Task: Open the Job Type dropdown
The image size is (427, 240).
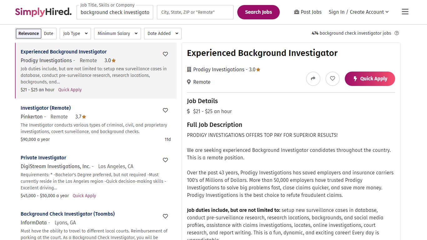Action: (75, 33)
